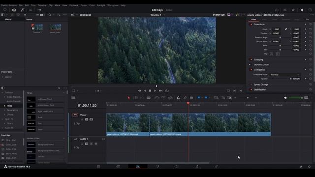Open the Inspector panel icon top right

302,10
